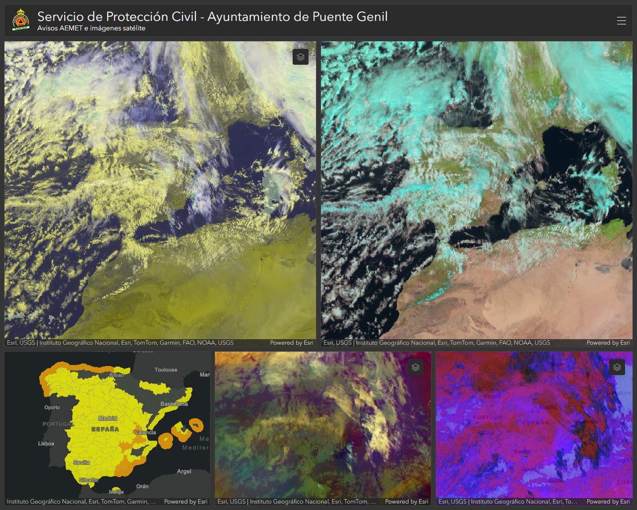This screenshot has width=637, height=510.
Task: Click the Madrid label on the warnings map
Action: coord(108,418)
